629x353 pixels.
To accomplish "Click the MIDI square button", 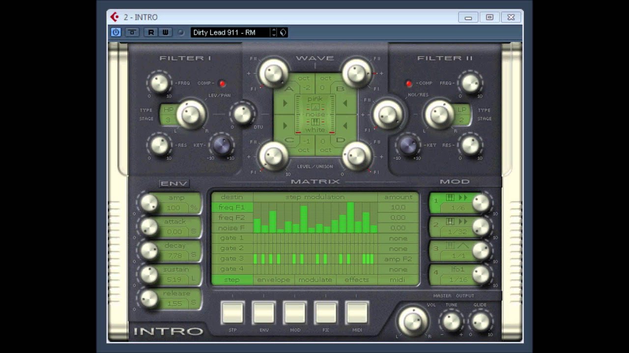I will (357, 313).
